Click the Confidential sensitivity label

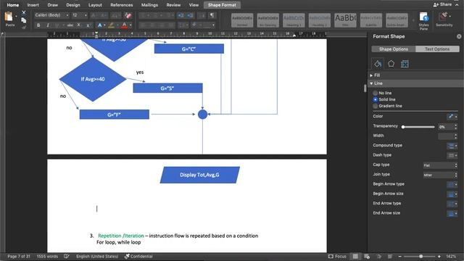(138, 256)
